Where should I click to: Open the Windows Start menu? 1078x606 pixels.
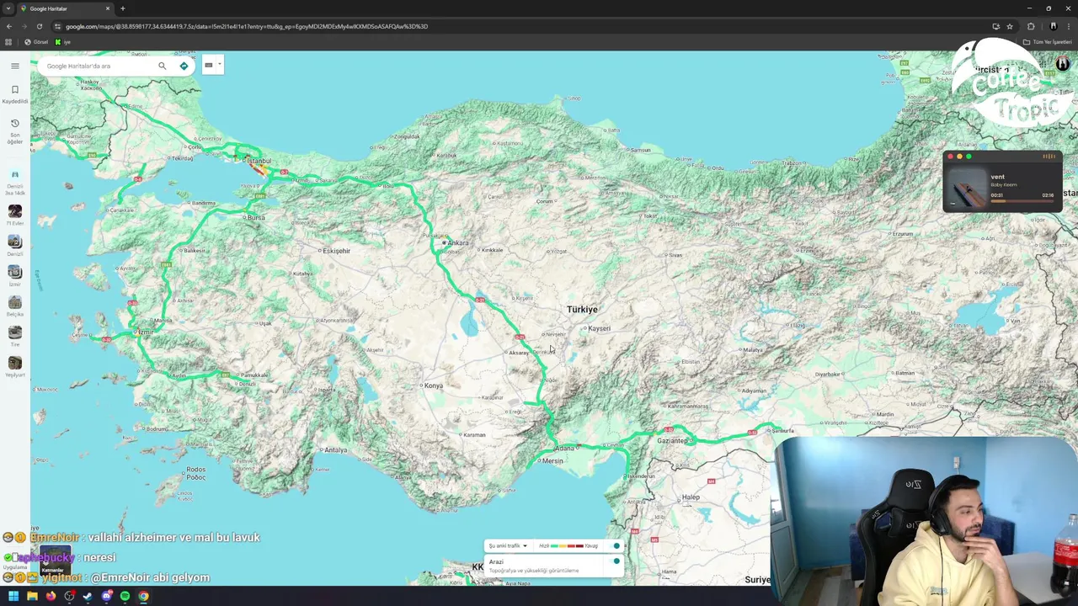(13, 596)
